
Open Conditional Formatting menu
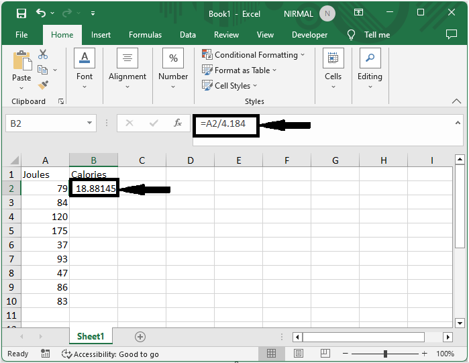[x=254, y=55]
